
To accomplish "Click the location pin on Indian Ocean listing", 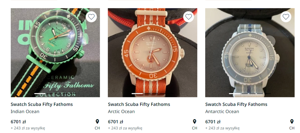I will (x=97, y=121).
